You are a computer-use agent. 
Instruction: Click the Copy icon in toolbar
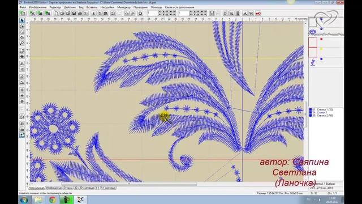tap(100, 14)
